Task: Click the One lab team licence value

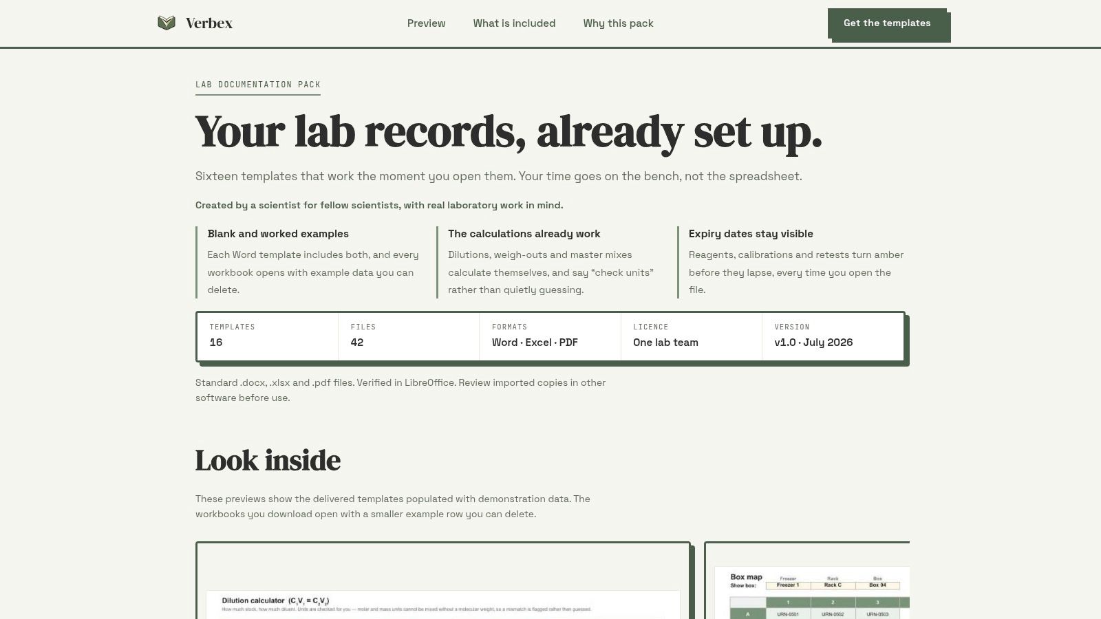Action: tap(665, 343)
